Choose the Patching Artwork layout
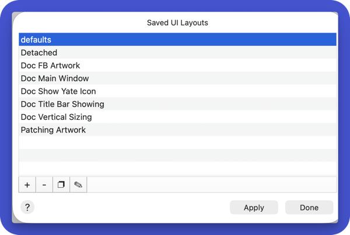Viewport: 350px width, 235px height. [177, 130]
